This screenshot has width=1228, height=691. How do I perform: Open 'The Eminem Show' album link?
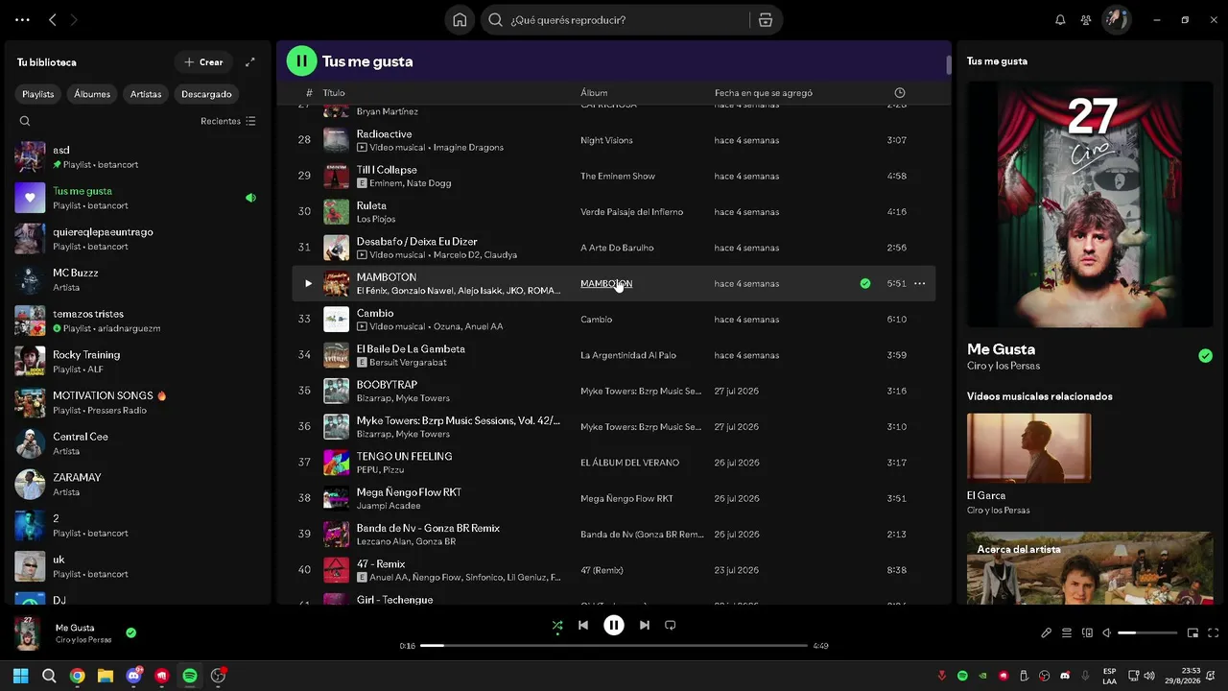point(618,176)
